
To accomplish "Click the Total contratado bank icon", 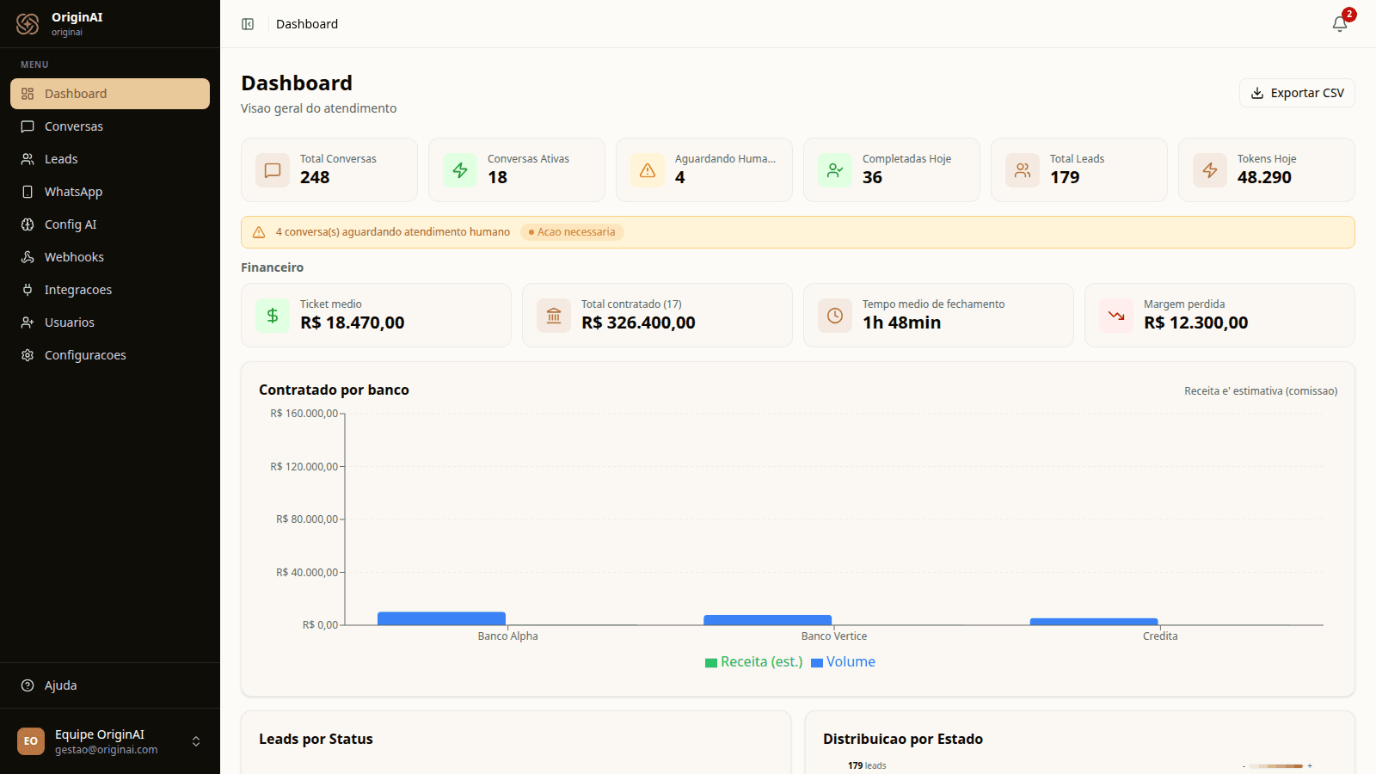I will click(554, 316).
